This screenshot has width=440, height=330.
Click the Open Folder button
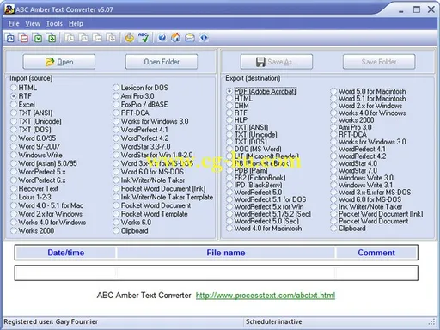tap(162, 62)
